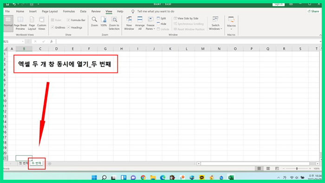Viewport: 325px width, 183px height.
Task: Open Custom Views dialog
Action: click(x=42, y=23)
